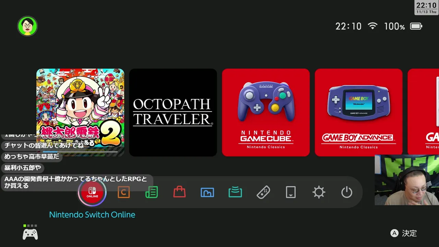Click chat message チャットの皆遊んであげてね
The image size is (439, 247).
[x=44, y=145]
